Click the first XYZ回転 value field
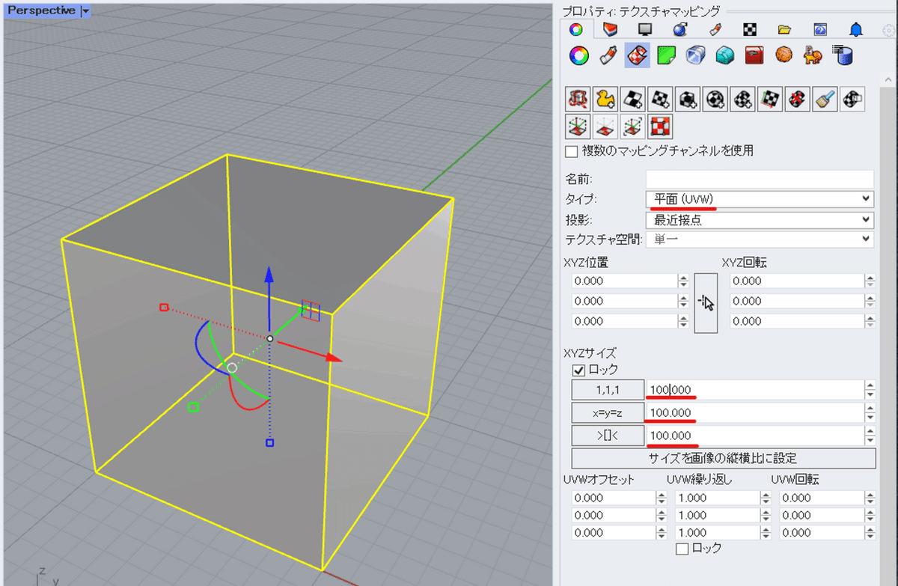898x586 pixels. click(x=797, y=281)
